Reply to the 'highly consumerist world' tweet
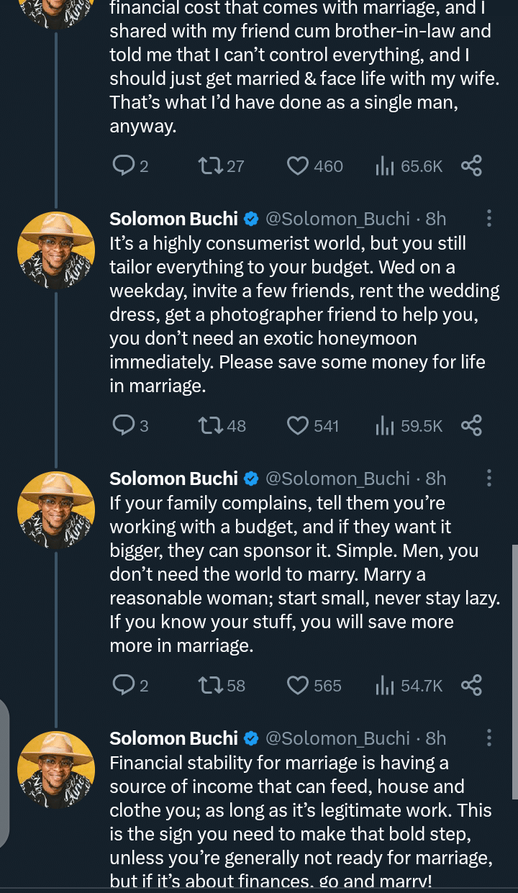This screenshot has height=893, width=518. [x=124, y=426]
